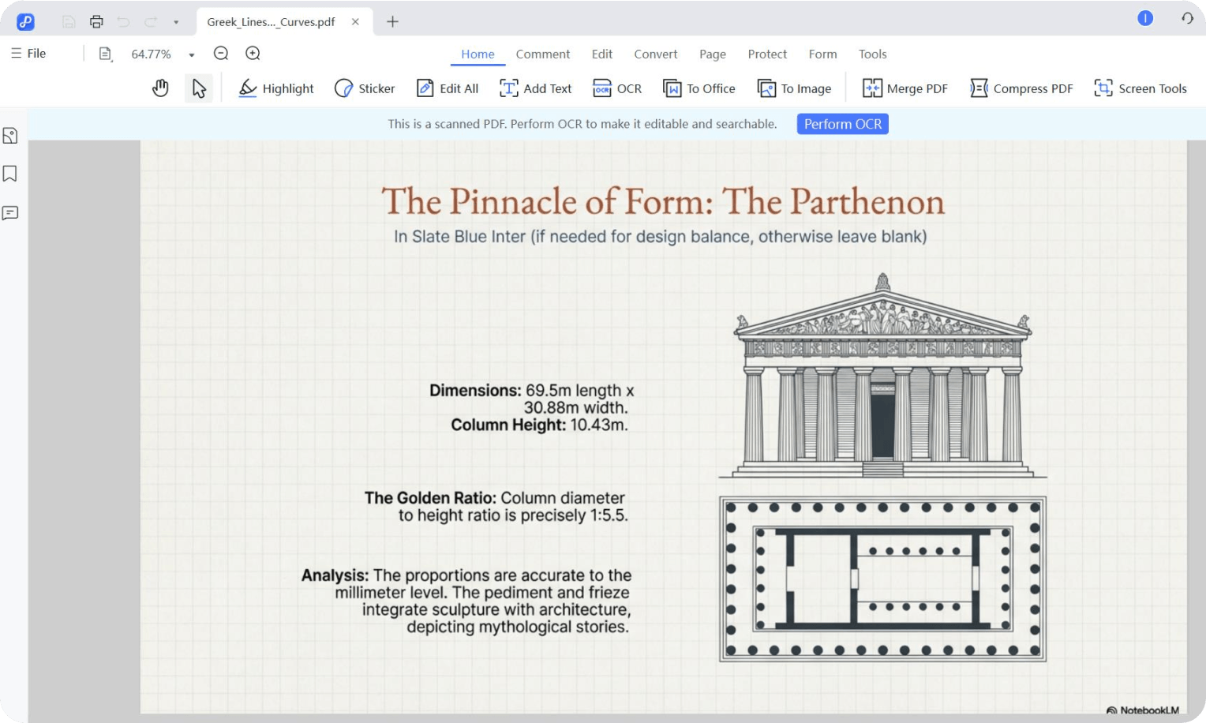
Task: Open Merge PDF tool
Action: pos(904,88)
